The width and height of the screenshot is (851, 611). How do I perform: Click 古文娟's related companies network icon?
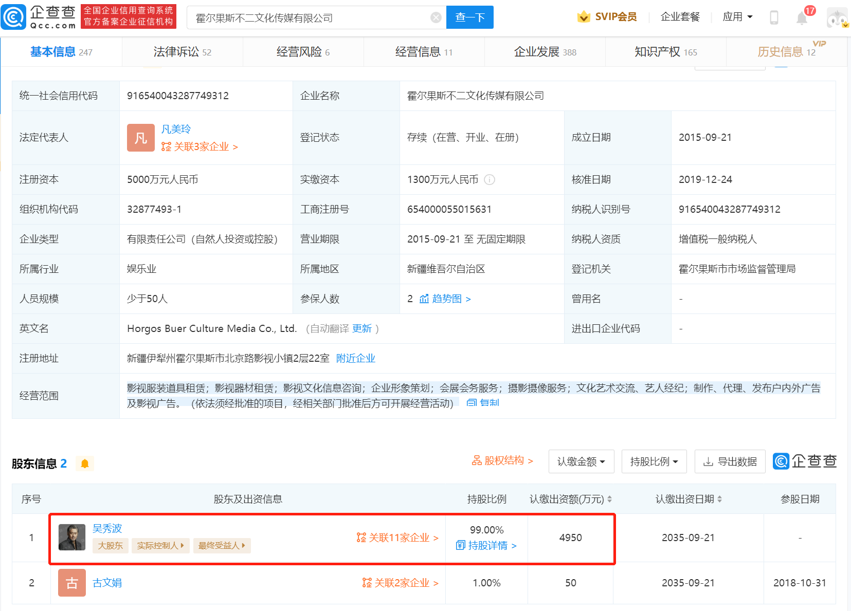pos(367,583)
